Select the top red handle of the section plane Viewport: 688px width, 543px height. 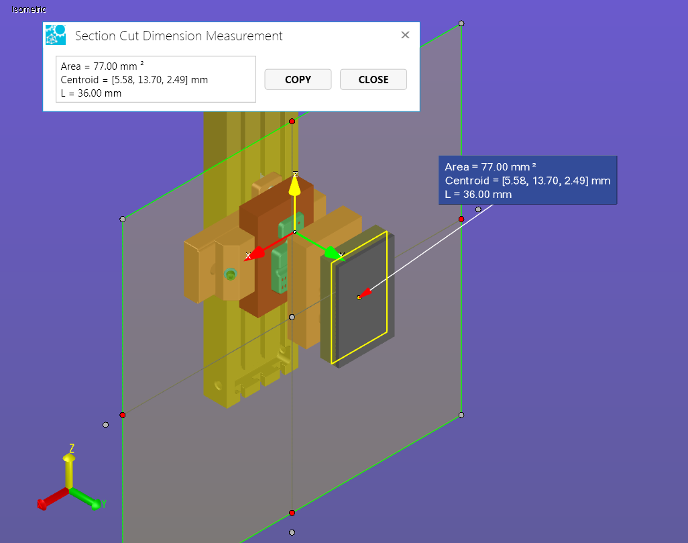tap(292, 121)
